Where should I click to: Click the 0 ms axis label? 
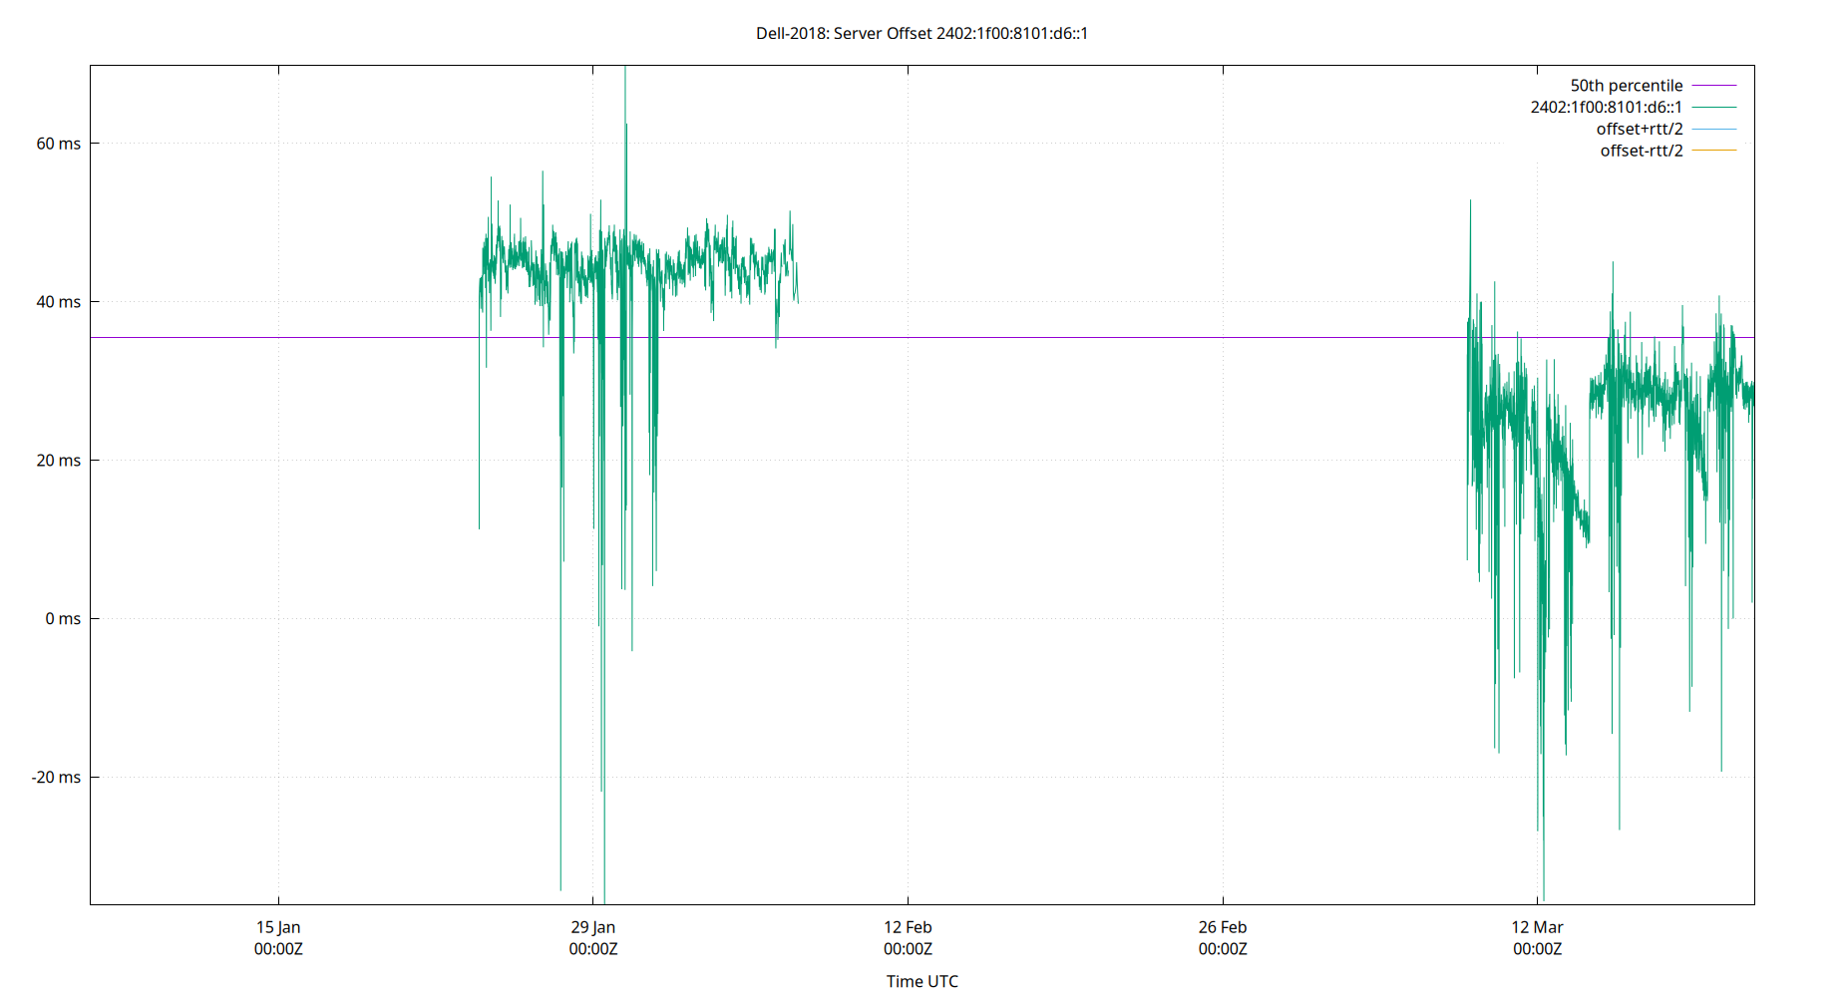tap(64, 618)
